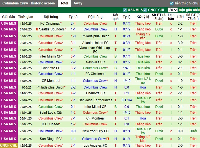
Task: Select the Kết quả column header
Action: click(116, 17)
